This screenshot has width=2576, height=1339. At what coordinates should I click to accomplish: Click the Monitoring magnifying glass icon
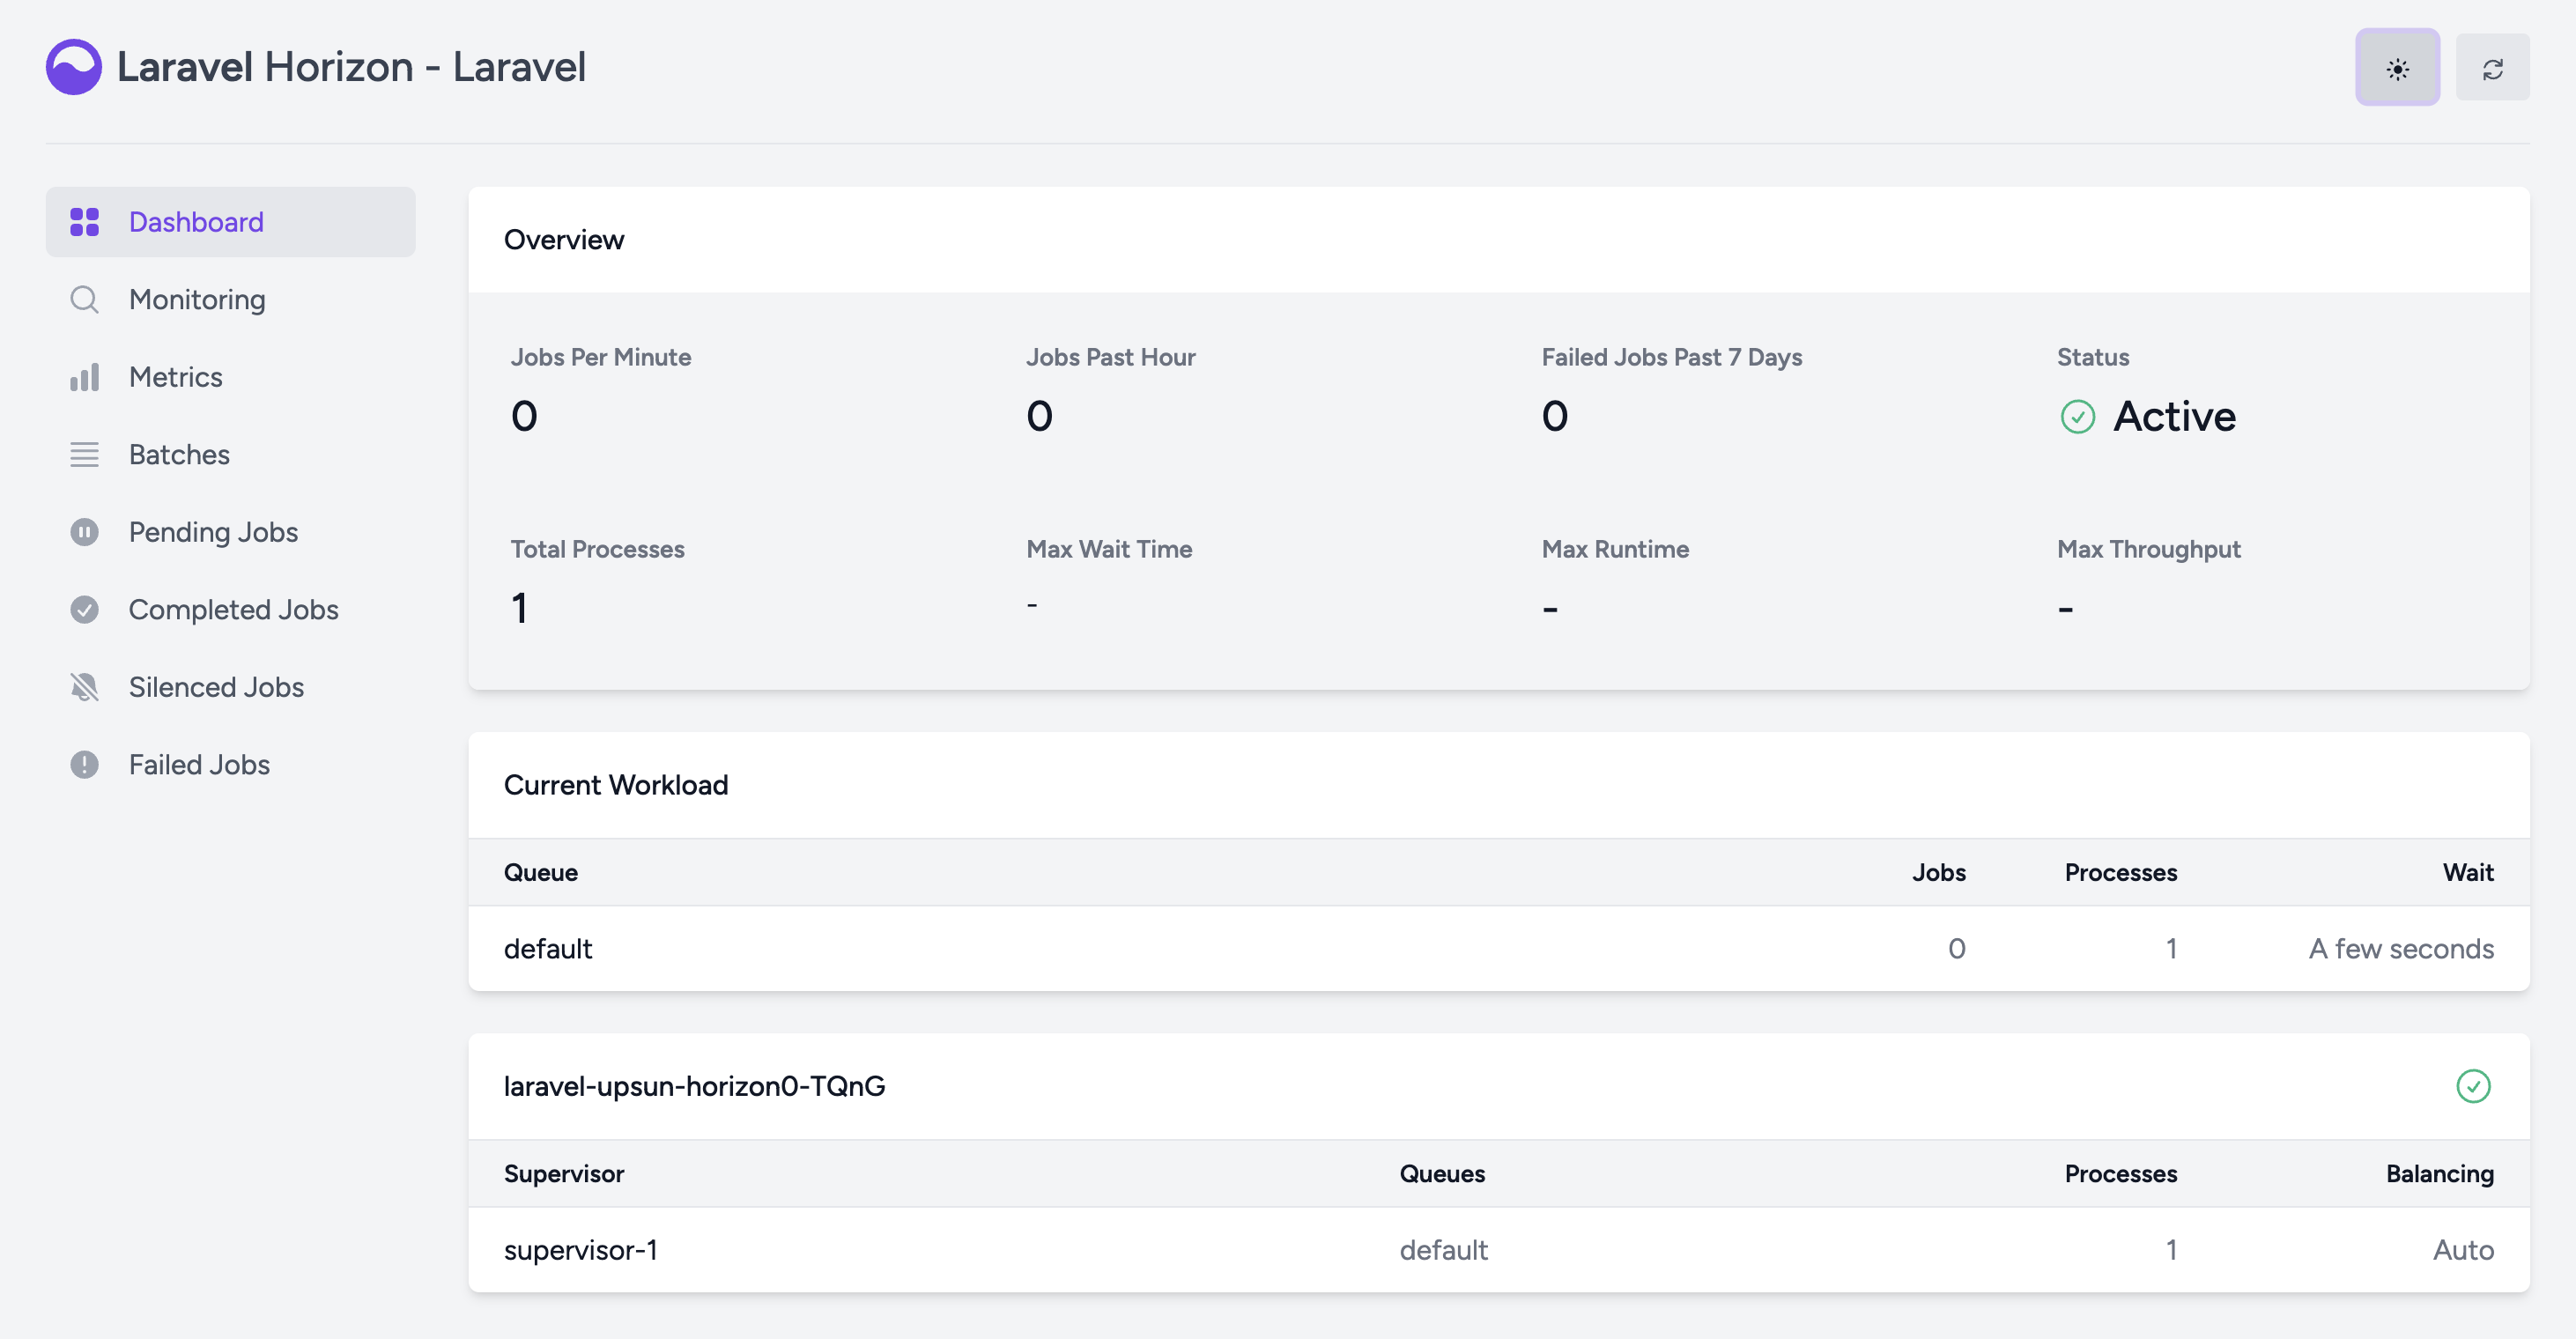85,299
